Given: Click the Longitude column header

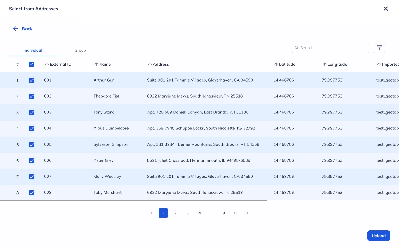Looking at the screenshot, I should 337,64.
